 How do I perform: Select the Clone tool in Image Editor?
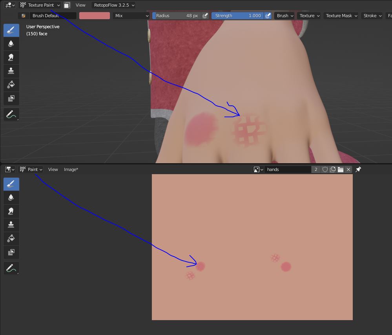point(11,225)
